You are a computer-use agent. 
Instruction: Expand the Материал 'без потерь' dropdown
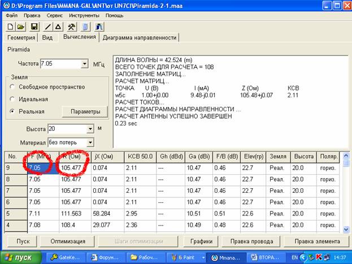(89, 142)
